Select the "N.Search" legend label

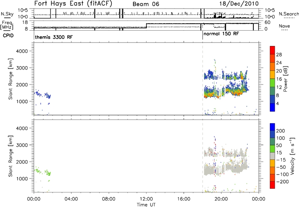pos(289,14)
